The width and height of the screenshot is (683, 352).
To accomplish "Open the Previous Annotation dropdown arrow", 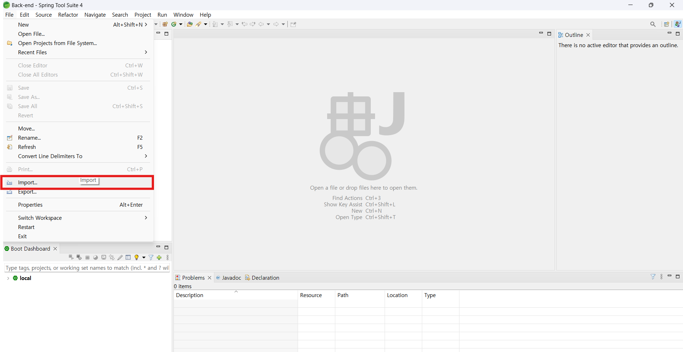I will coord(237,24).
